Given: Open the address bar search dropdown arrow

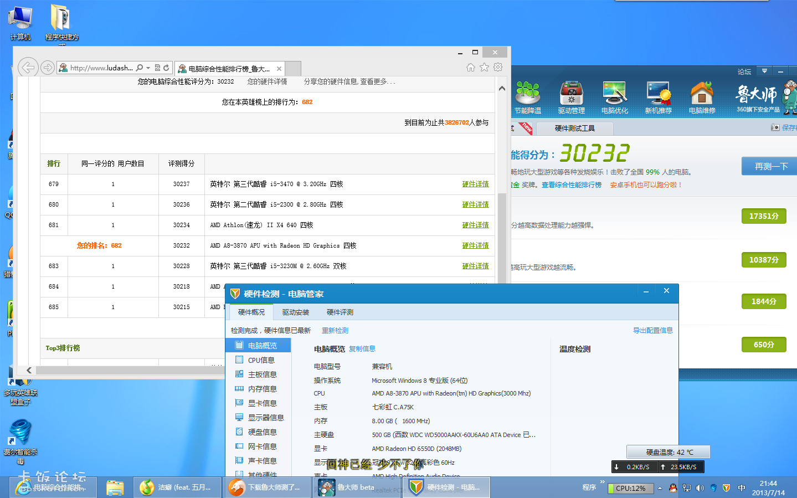Looking at the screenshot, I should (148, 68).
